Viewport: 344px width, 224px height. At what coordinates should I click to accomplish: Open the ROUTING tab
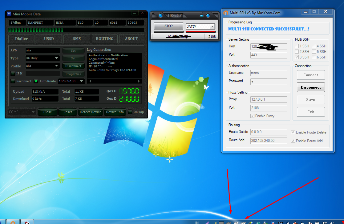pyautogui.click(x=105, y=38)
